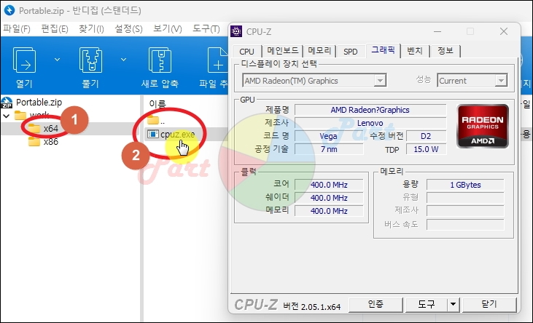Click the Bandizip app icon in title bar
533x323 pixels.
(9, 10)
